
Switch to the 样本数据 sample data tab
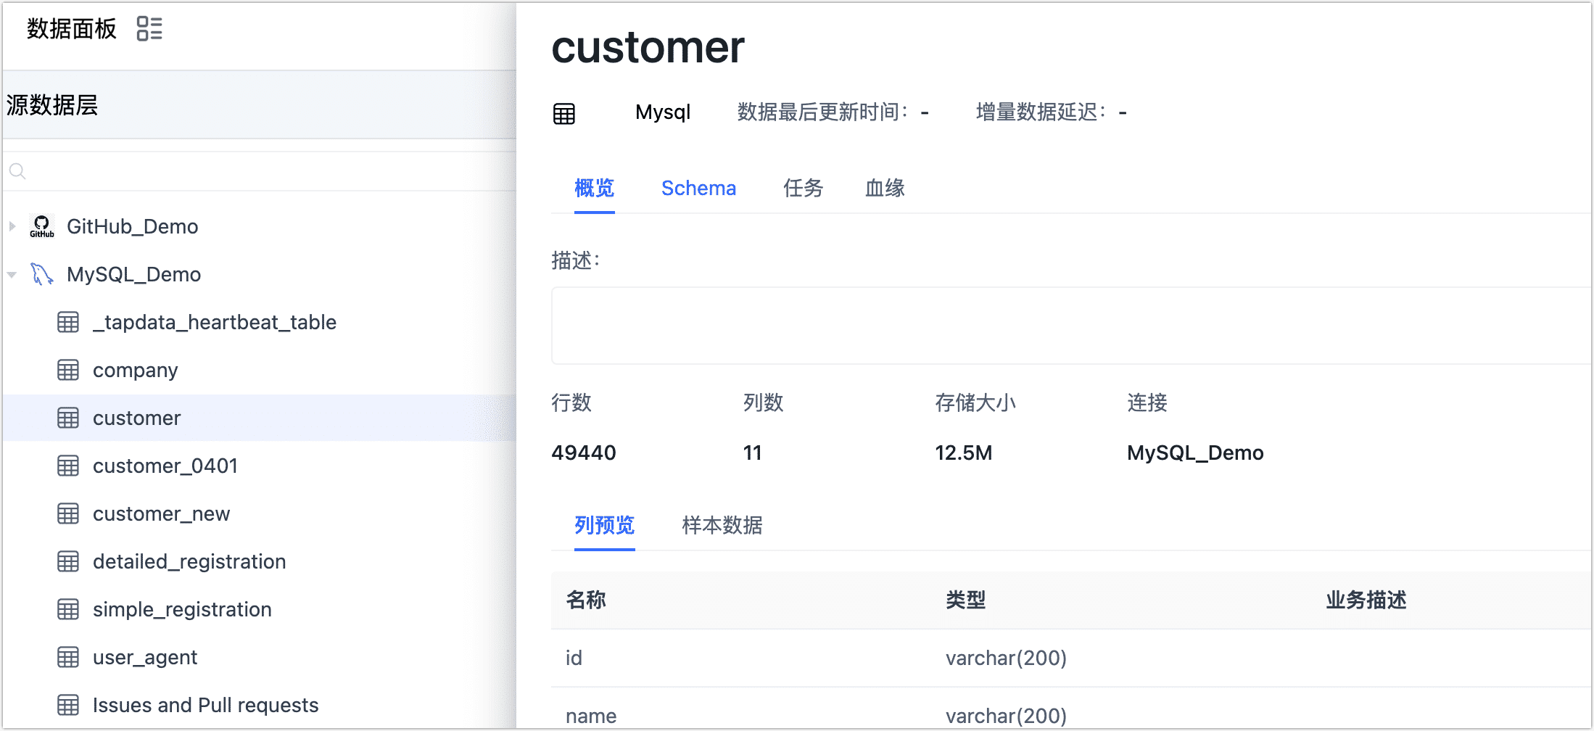click(x=720, y=525)
